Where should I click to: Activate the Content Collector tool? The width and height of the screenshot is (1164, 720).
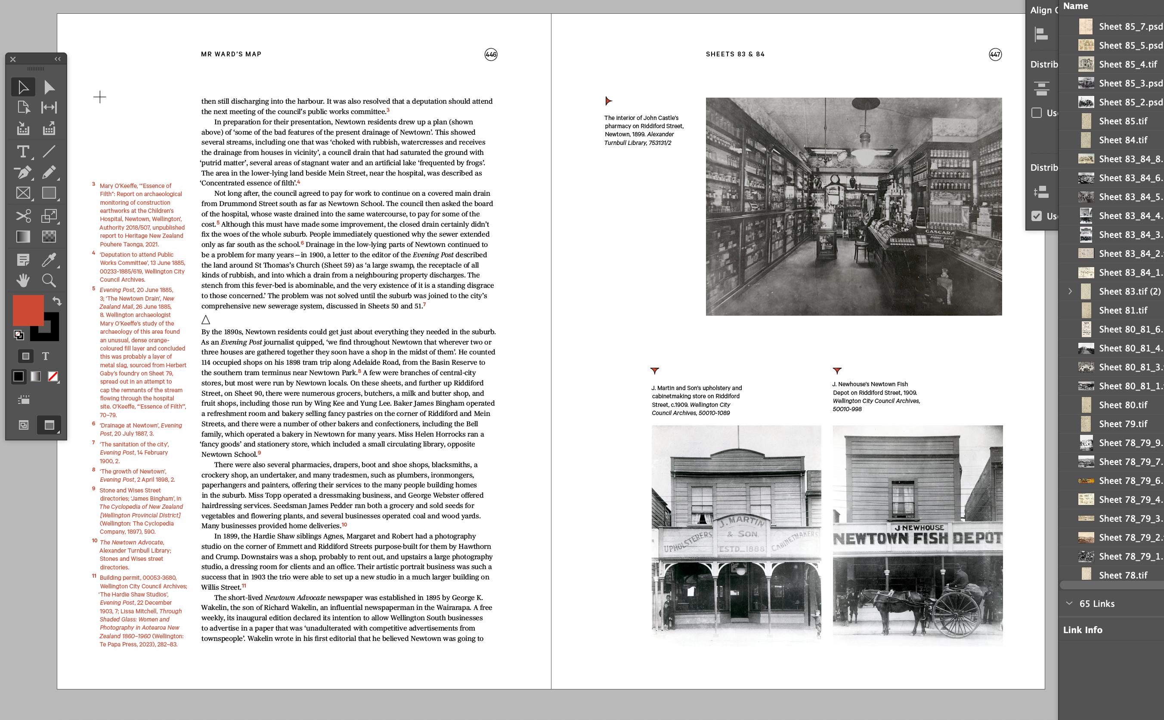[x=23, y=129]
